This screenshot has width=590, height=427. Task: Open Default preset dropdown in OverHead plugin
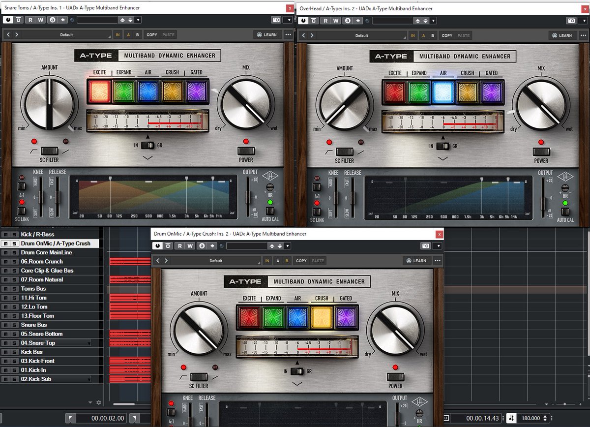click(362, 35)
